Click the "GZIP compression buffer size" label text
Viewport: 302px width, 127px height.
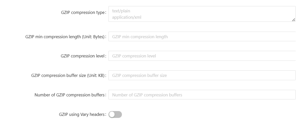[x=59, y=75]
